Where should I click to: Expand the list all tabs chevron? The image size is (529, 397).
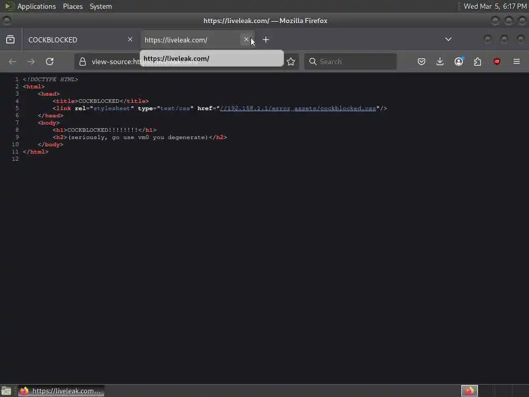click(x=448, y=39)
